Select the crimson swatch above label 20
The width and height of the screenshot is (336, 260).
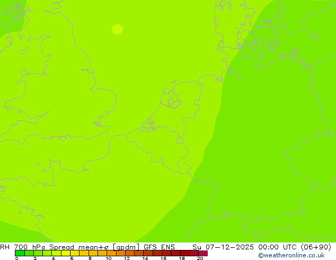click(203, 253)
